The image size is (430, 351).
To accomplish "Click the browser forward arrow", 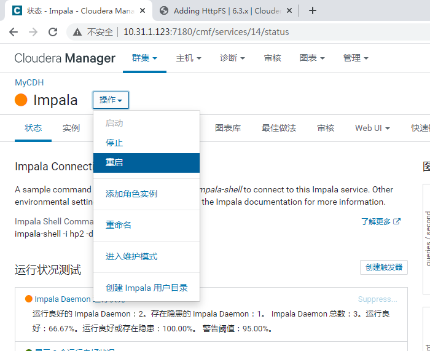I will tap(33, 32).
